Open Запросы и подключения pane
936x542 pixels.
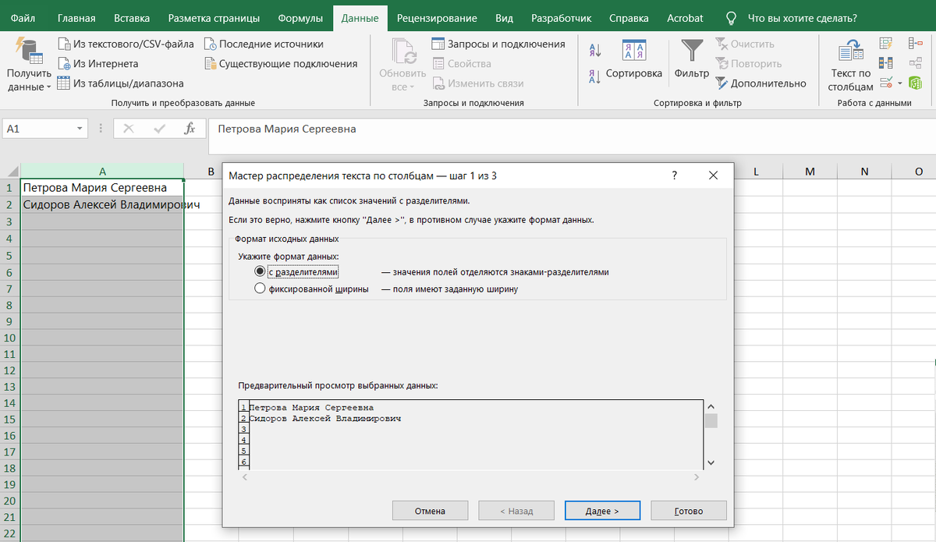pyautogui.click(x=498, y=44)
